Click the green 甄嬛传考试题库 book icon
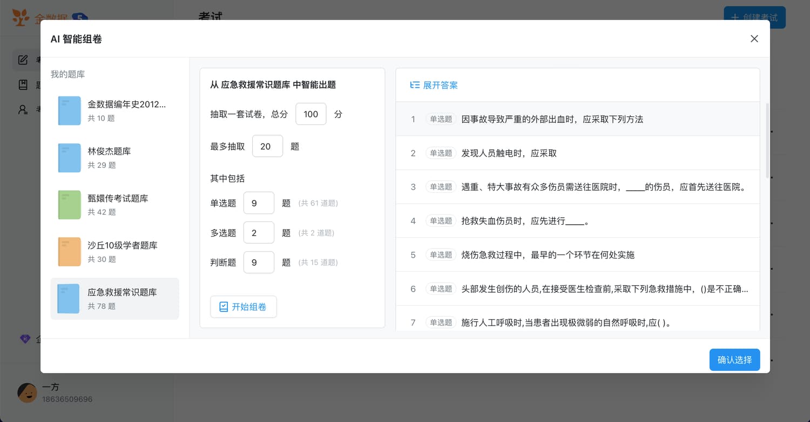810x422 pixels. click(69, 205)
